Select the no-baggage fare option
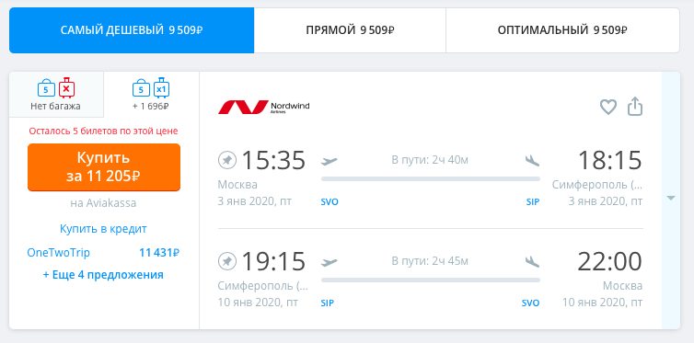This screenshot has height=343, width=694. click(56, 95)
